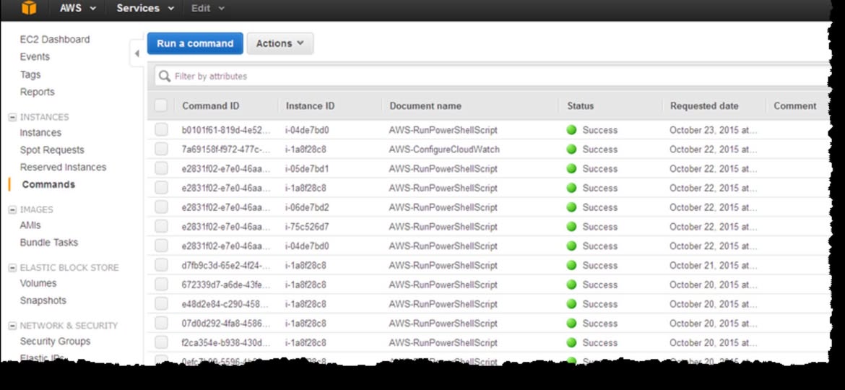Click green status dot for AWS-ConfigureCloudWatch row
845x390 pixels.
click(572, 149)
